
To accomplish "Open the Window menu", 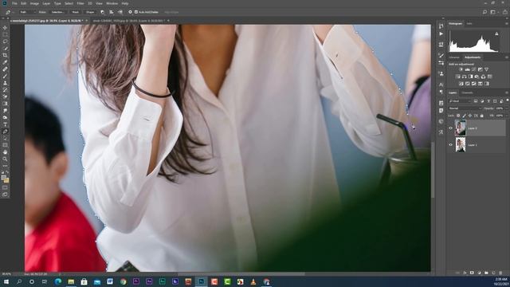I will (112, 3).
